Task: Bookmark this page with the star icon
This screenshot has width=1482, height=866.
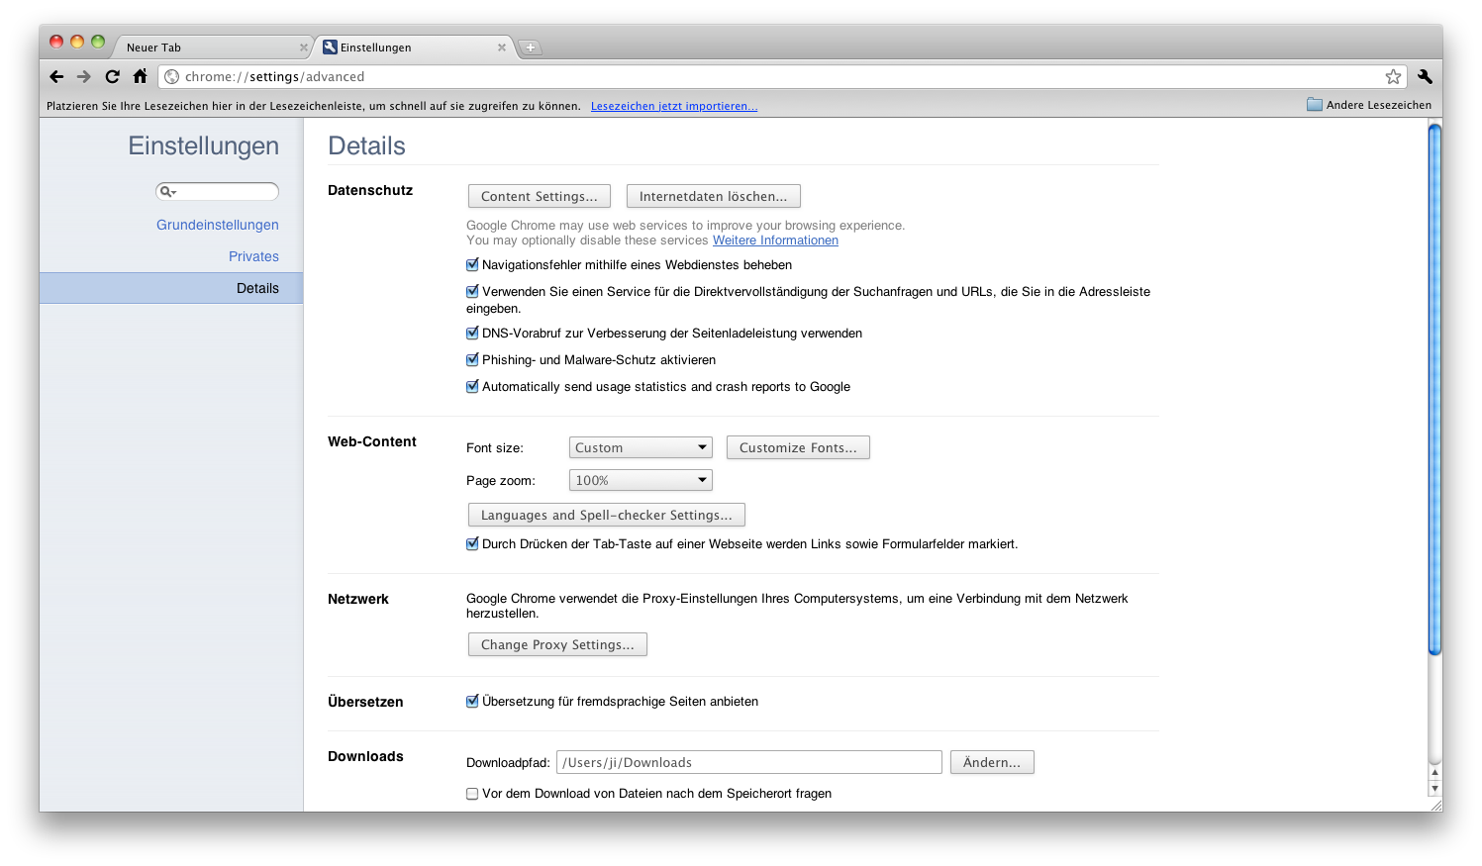Action: 1394,76
